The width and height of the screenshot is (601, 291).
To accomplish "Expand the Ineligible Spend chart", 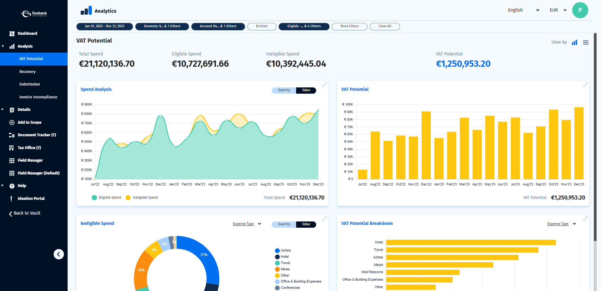I will (x=325, y=219).
